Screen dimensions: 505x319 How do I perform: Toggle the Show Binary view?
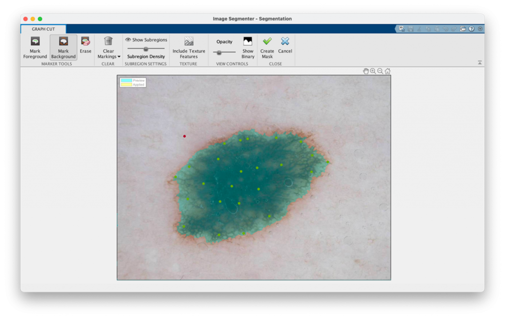(x=248, y=47)
